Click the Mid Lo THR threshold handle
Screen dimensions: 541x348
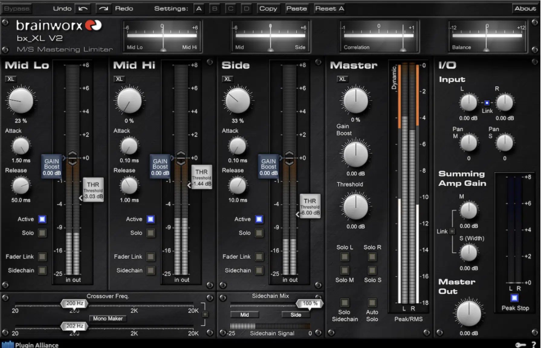click(x=93, y=190)
